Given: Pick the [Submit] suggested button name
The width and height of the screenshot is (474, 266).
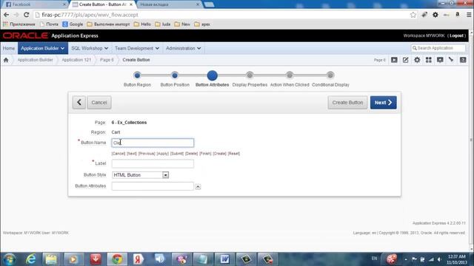Looking at the screenshot, I should 177,154.
